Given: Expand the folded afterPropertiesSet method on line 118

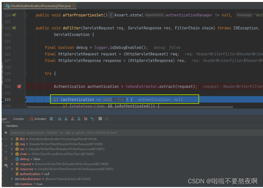Looking at the screenshot, I should 25,15.
